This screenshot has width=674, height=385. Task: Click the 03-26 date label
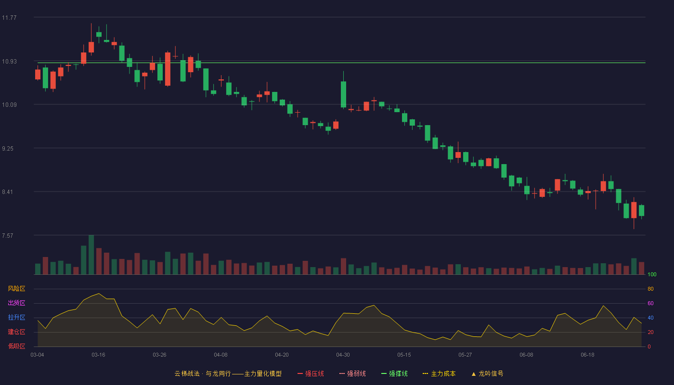(x=159, y=355)
